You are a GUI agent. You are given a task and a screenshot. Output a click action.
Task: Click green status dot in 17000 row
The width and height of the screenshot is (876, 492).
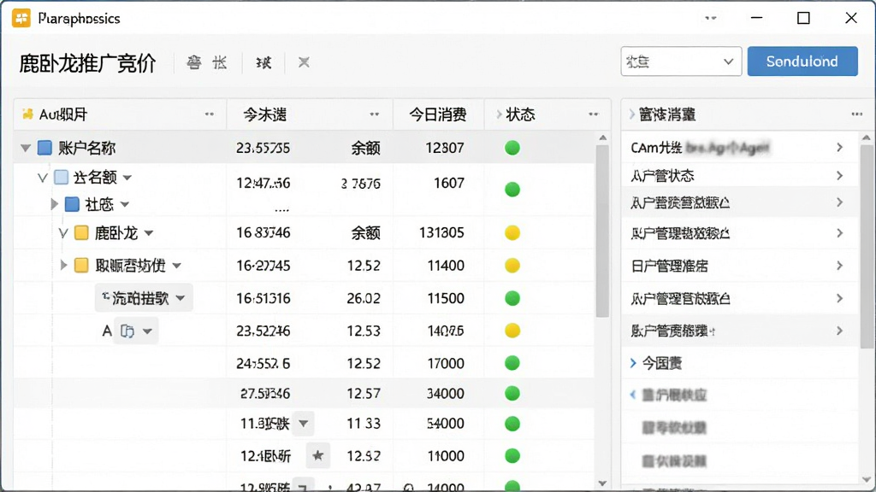[x=512, y=364]
